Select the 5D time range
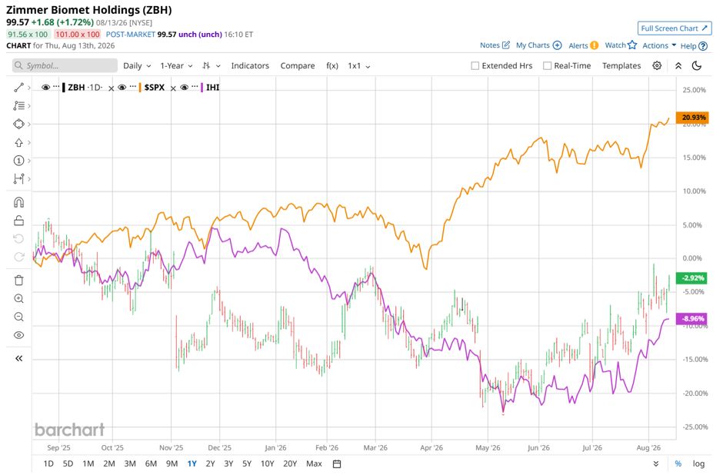The width and height of the screenshot is (723, 475). (68, 463)
